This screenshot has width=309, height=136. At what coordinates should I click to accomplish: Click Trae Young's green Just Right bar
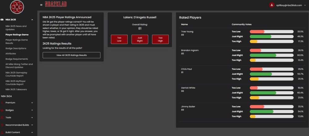[260, 36]
